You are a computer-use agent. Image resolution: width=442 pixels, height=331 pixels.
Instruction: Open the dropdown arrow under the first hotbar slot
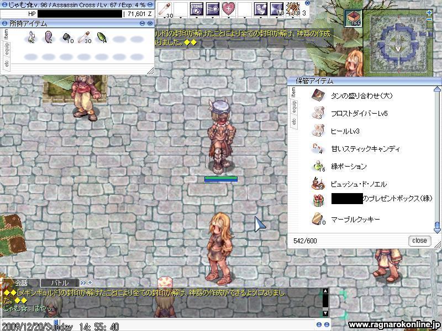(x=164, y=18)
